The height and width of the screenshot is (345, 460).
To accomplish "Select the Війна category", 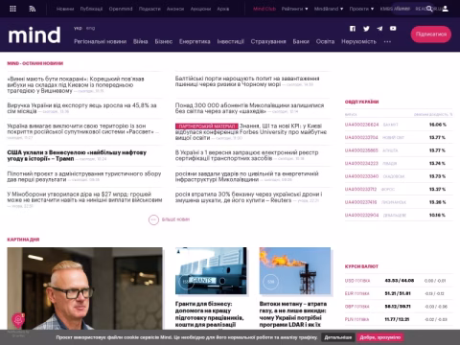I will [x=141, y=41].
